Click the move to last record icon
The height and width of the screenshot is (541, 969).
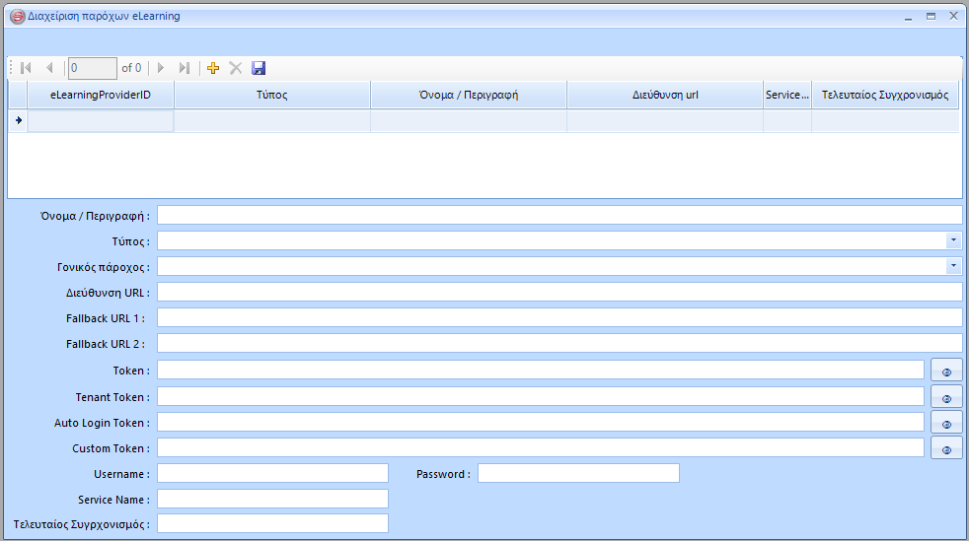pos(185,68)
